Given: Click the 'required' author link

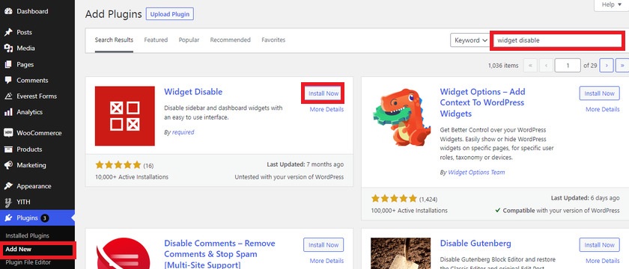Looking at the screenshot, I should [183, 132].
